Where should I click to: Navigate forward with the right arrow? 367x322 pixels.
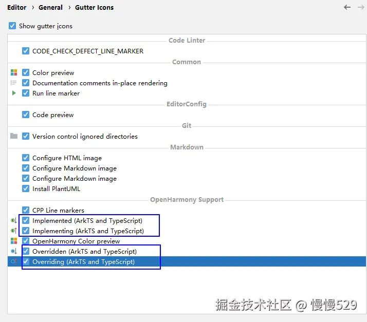pos(361,7)
